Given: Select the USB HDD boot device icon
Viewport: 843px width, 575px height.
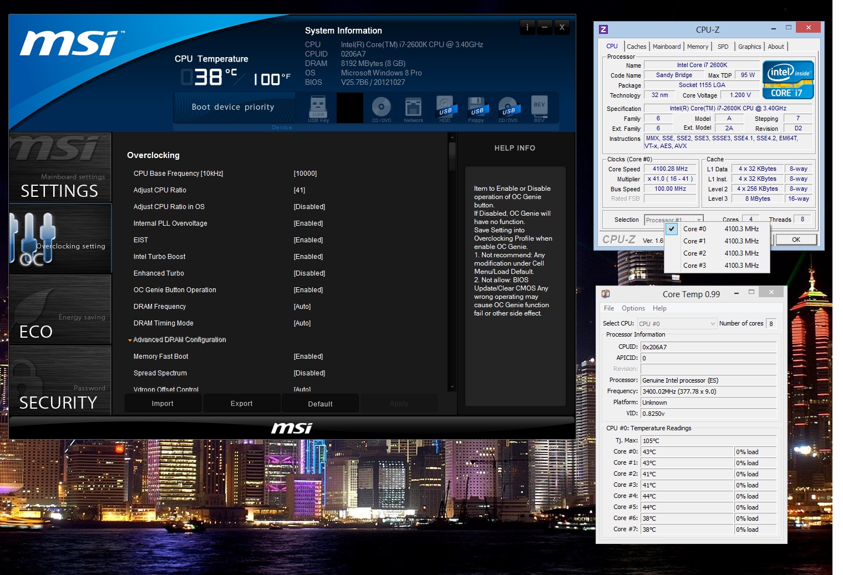Looking at the screenshot, I should click(445, 109).
